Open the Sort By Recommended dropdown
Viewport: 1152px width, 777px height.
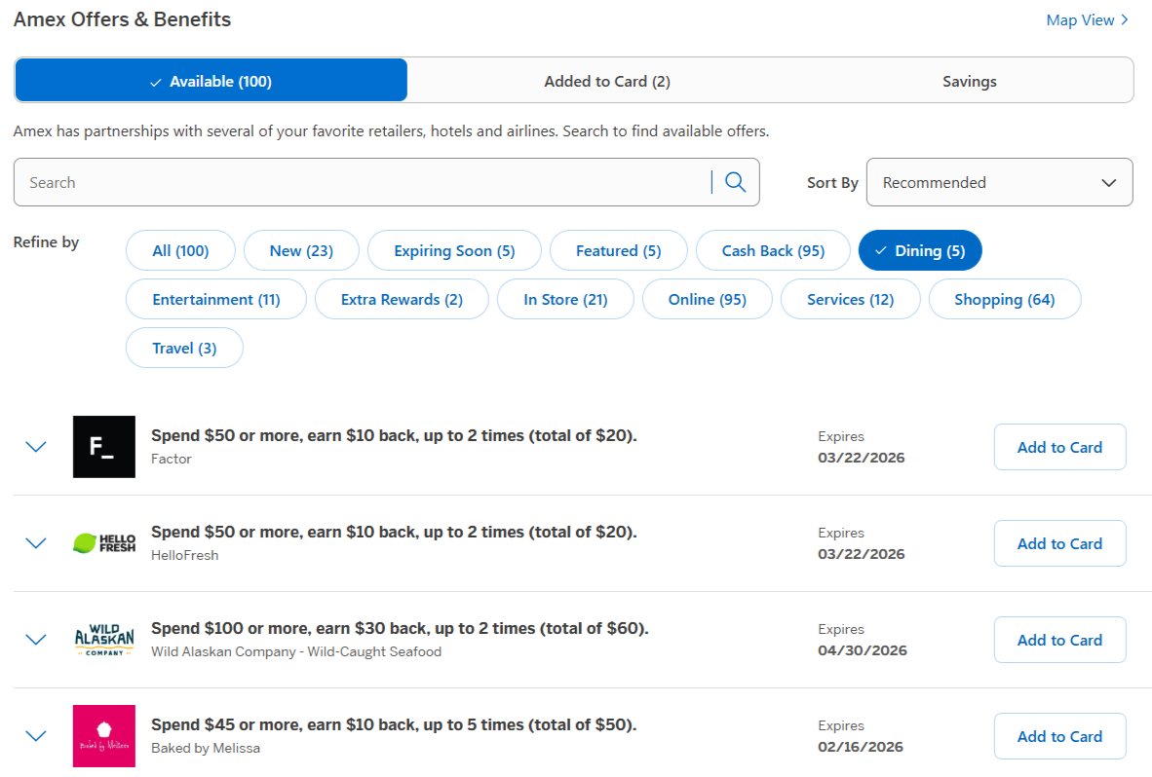pyautogui.click(x=999, y=182)
